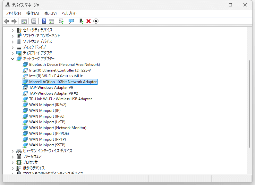Expand the プロセッサ category
The image size is (255, 185).
[x=13, y=162]
